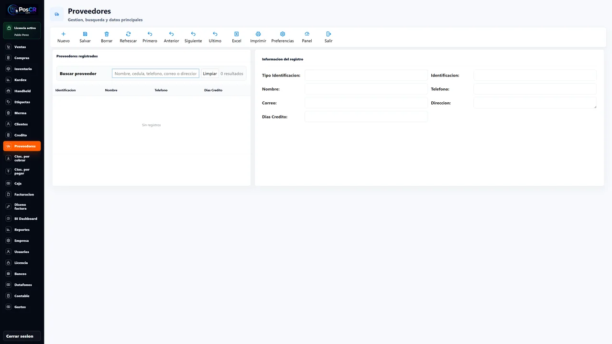Viewport: 612px width, 344px height.
Task: Open Ventas in the sidebar
Action: point(22,47)
